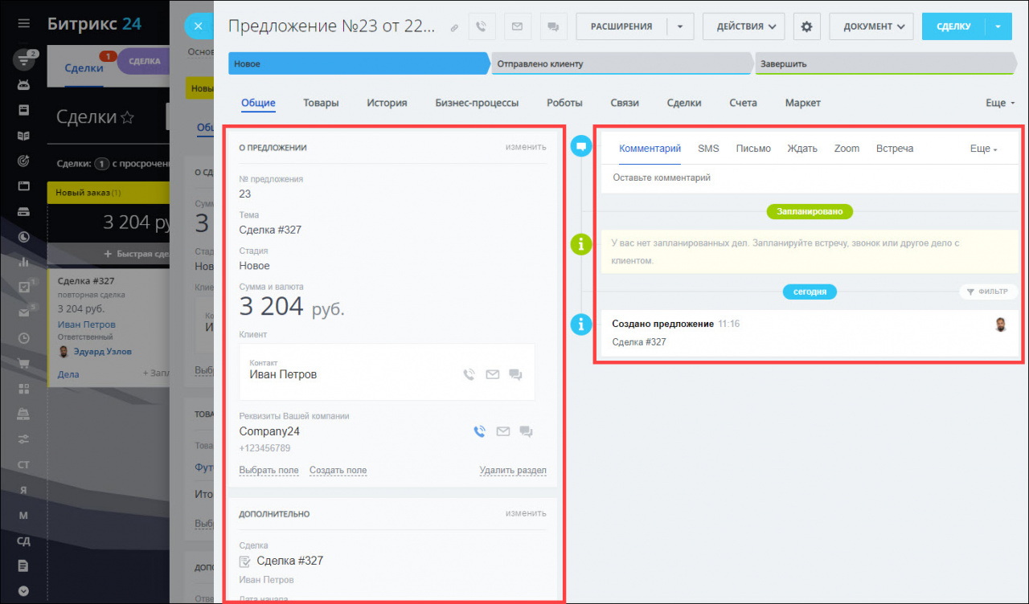Viewport: 1029px width, 604px height.
Task: Open the CRM funnel icon in sidebar
Action: [x=23, y=61]
